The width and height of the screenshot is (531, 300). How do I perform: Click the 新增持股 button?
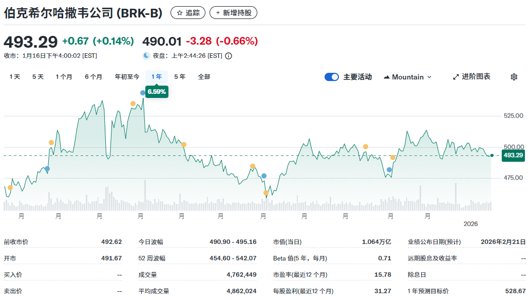coord(234,12)
